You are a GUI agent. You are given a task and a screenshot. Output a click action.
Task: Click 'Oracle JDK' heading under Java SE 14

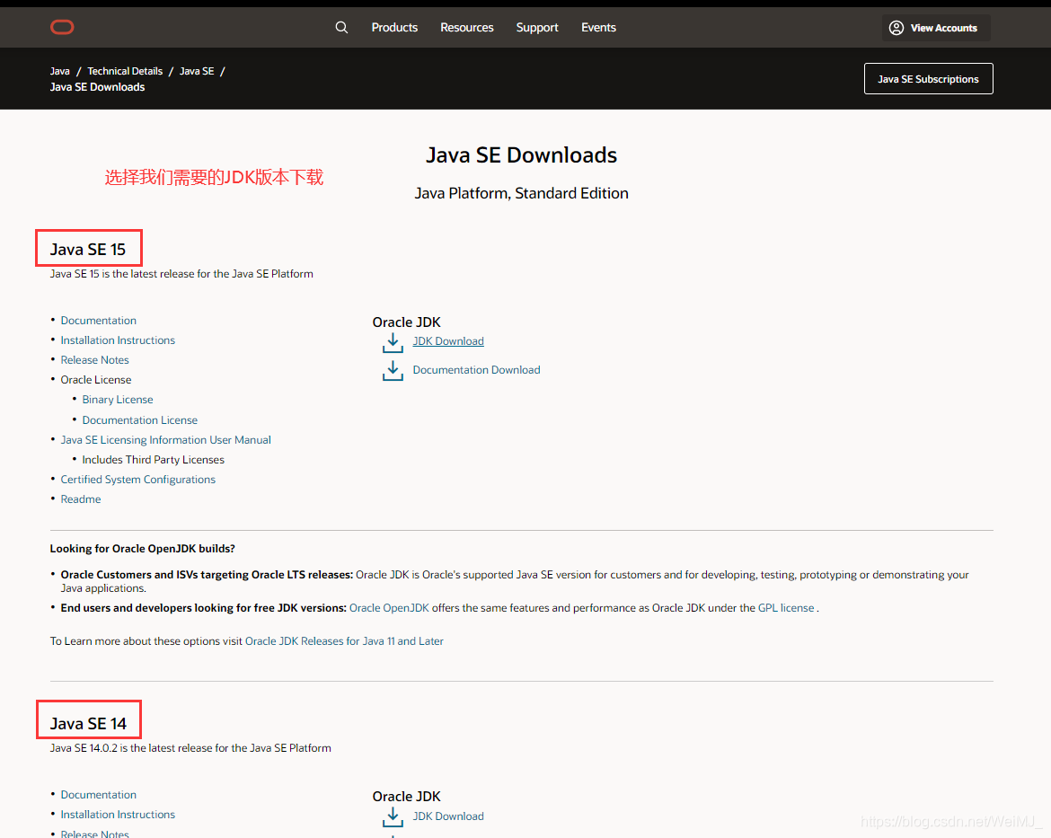pos(407,797)
